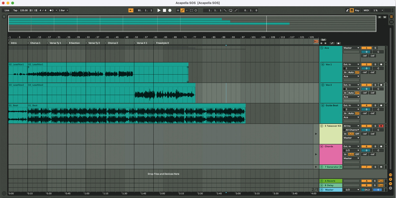
Task: Click the Tap tempo button
Action: pos(15,10)
